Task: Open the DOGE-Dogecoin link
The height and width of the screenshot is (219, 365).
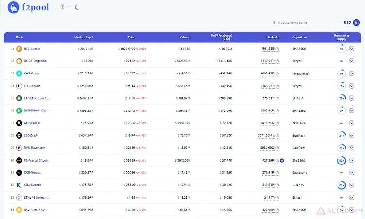Action: pyautogui.click(x=35, y=61)
